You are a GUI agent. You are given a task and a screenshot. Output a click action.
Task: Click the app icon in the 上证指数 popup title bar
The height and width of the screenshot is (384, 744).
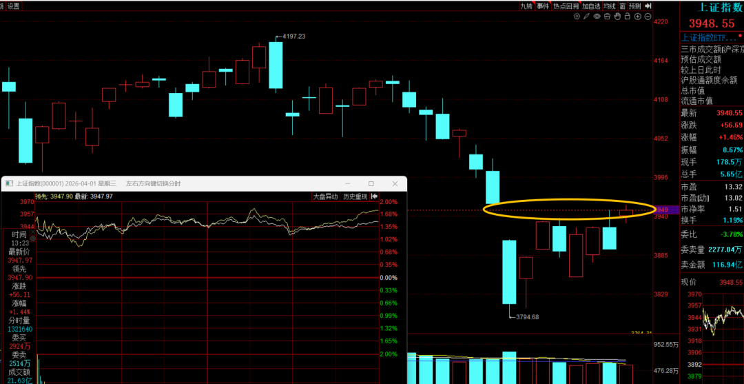9,183
